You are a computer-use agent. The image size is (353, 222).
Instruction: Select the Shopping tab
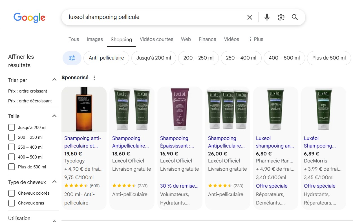pyautogui.click(x=121, y=39)
